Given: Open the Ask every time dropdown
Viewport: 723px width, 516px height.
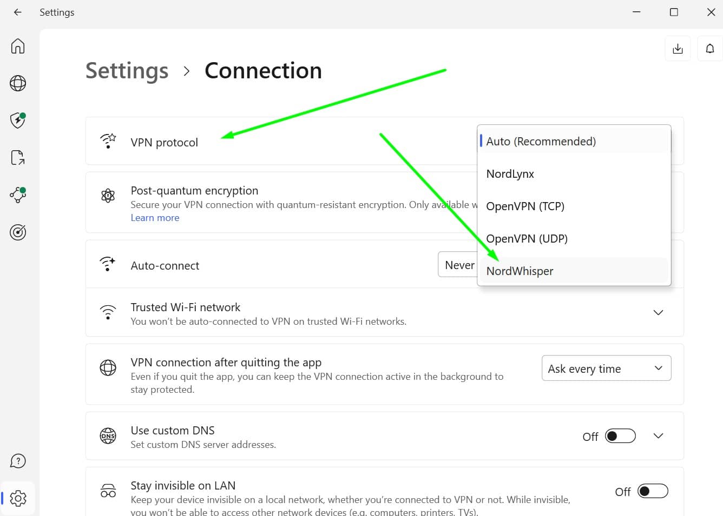Looking at the screenshot, I should [x=607, y=368].
